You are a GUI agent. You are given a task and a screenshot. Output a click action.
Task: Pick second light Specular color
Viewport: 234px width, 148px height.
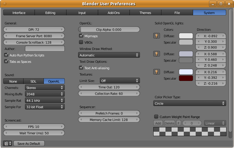pos(186,60)
